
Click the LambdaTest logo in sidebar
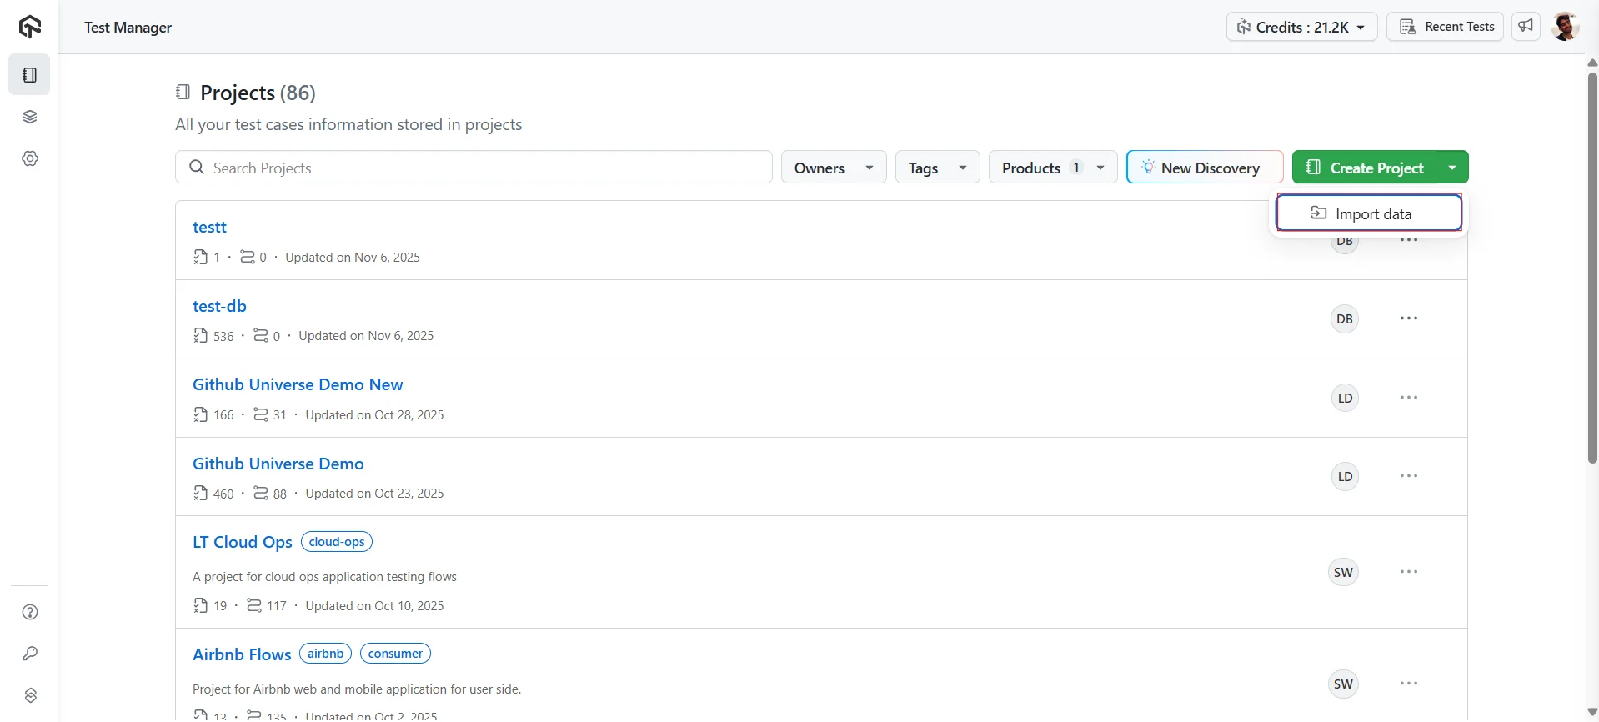click(x=30, y=27)
